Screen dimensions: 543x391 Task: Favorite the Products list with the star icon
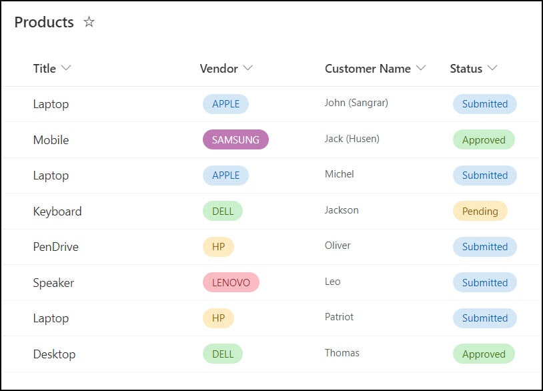(x=89, y=22)
